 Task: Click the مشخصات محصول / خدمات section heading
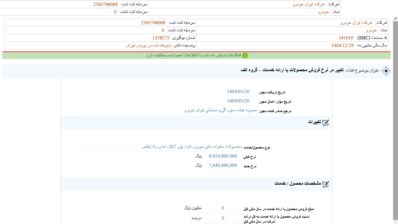click(x=297, y=184)
